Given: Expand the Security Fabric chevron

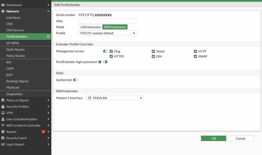Looking at the screenshot, I should coord(48,138).
